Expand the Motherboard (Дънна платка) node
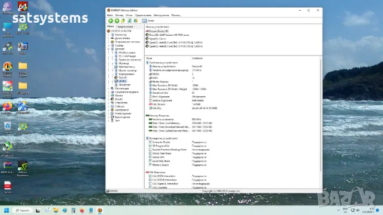The height and width of the screenshot is (215, 383). 109,38
